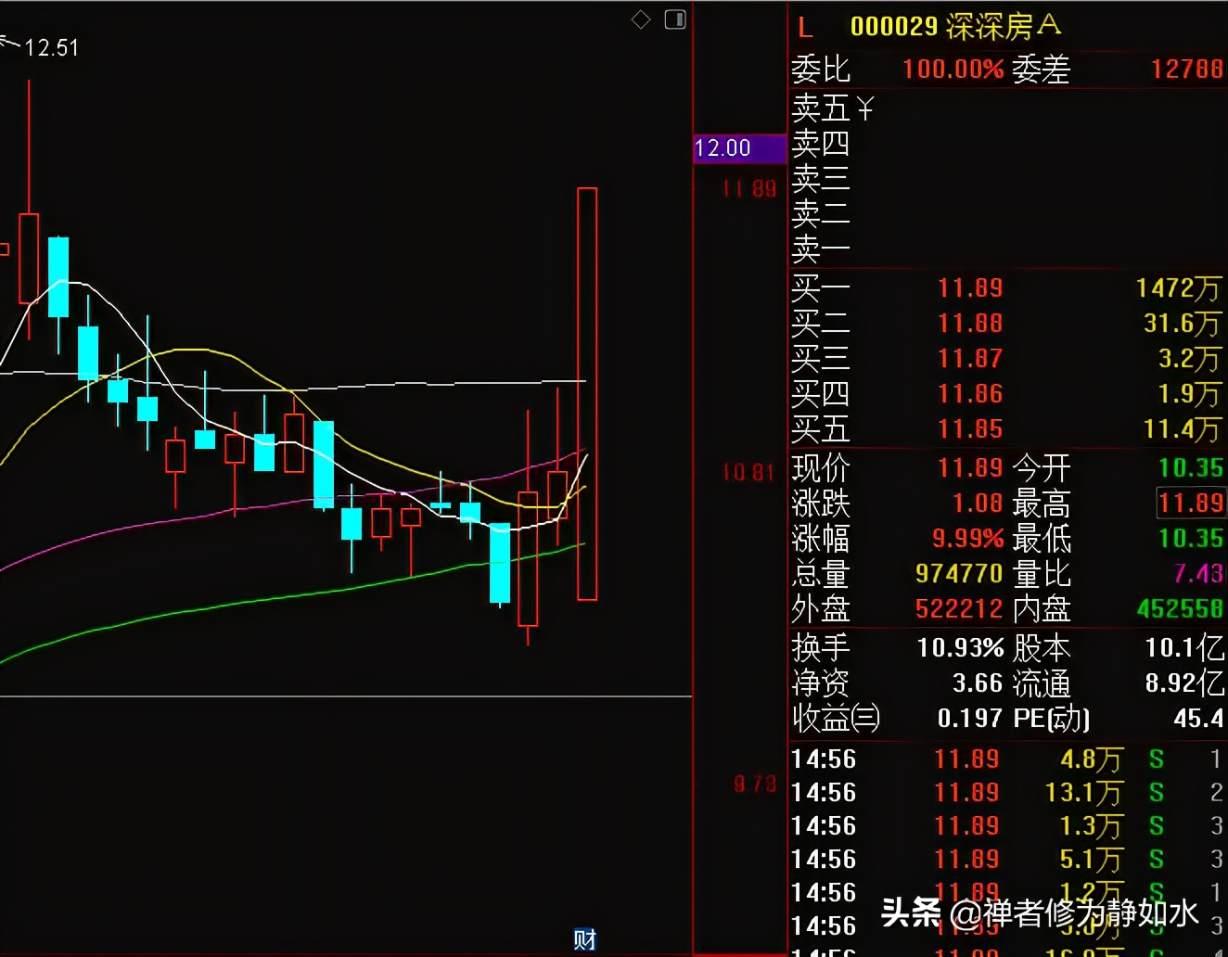Click the 买五 row price 11.85
This screenshot has width=1228, height=957.
click(970, 428)
